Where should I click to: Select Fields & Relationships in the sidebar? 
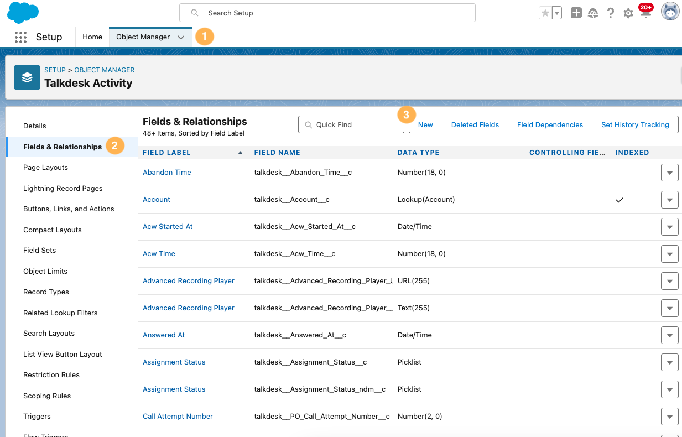click(x=63, y=147)
